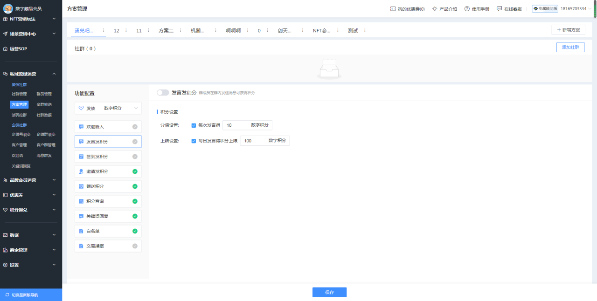The height and width of the screenshot is (301, 597).
Task: Check 我的优惠券 coupon icon in header
Action: [393, 8]
